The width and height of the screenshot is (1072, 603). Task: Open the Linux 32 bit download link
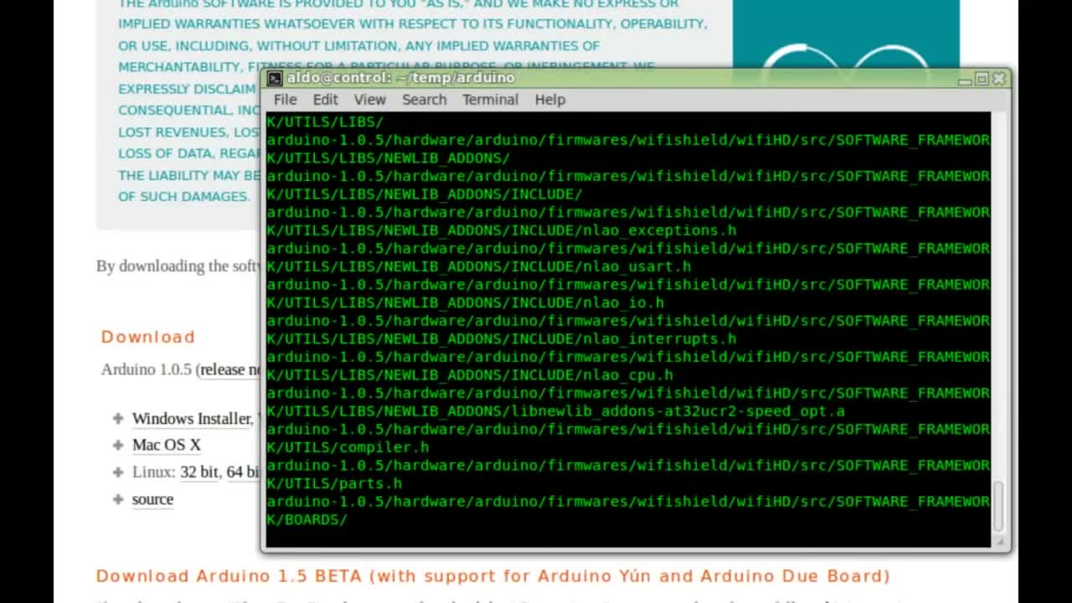tap(198, 472)
